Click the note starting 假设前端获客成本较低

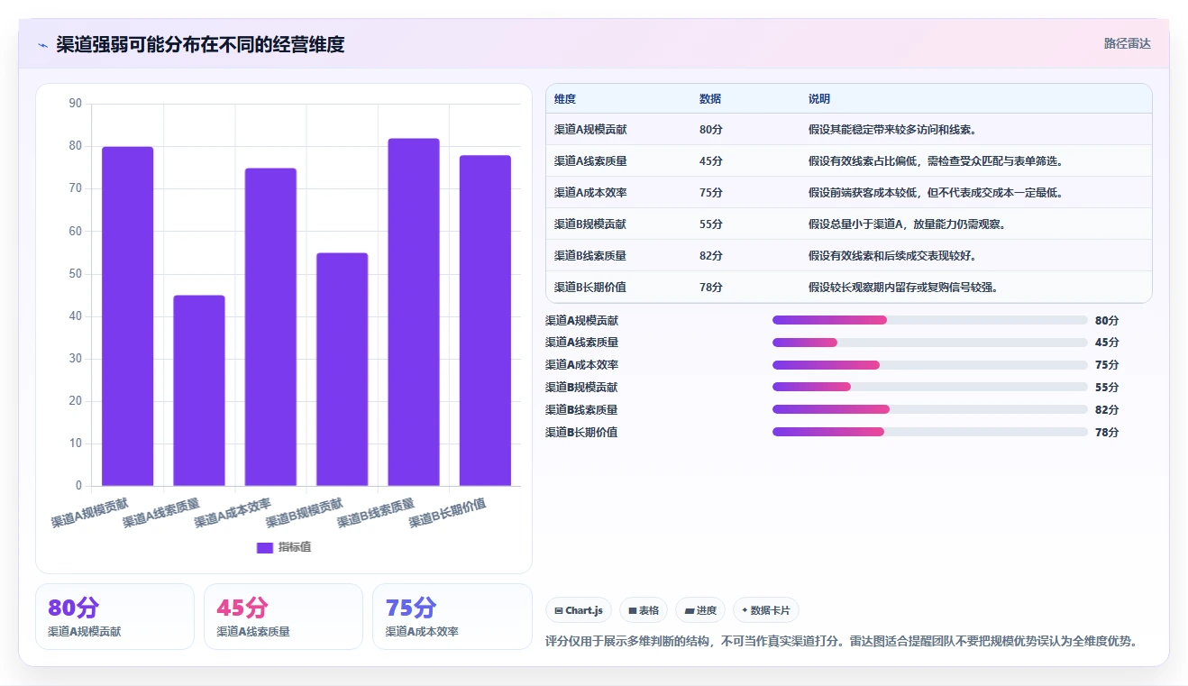[x=938, y=192]
